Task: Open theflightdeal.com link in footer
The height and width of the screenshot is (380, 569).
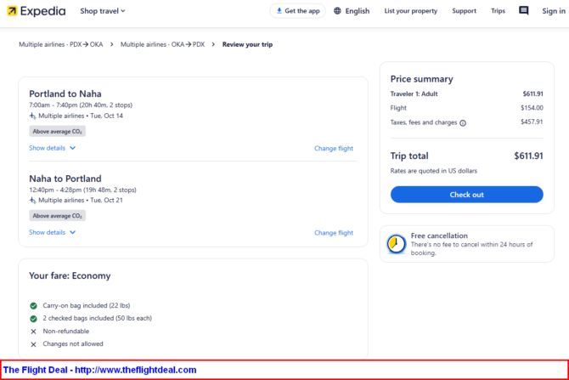Action: pos(135,370)
